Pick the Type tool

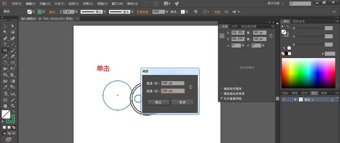(x=5, y=44)
